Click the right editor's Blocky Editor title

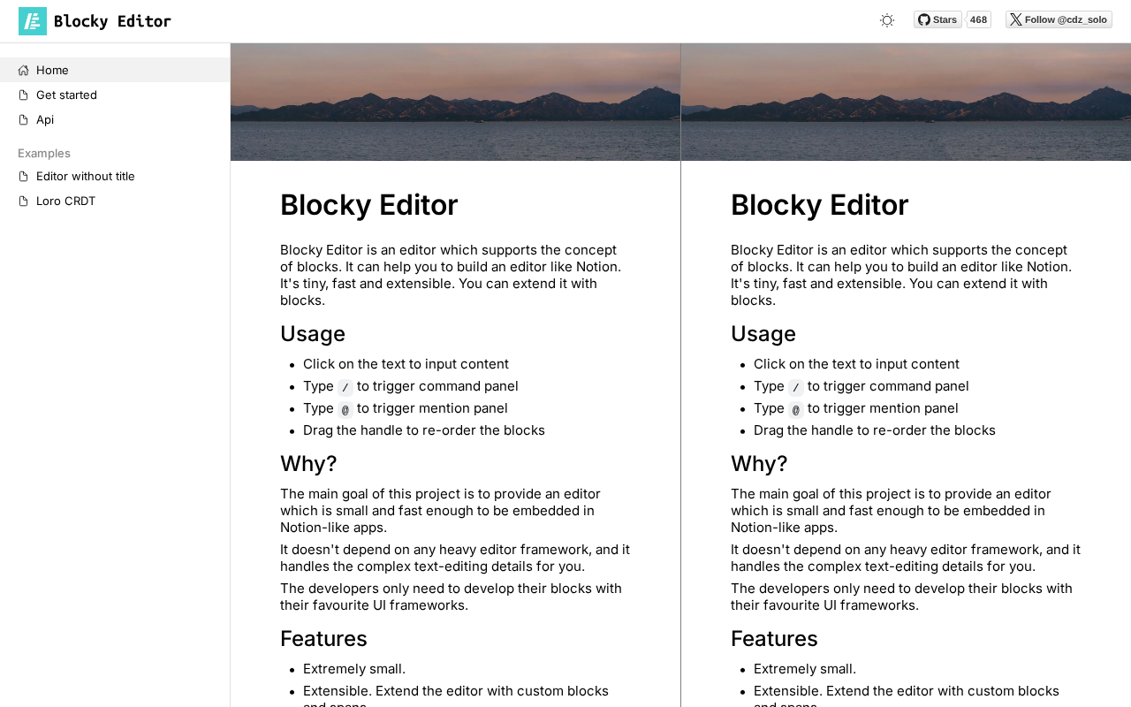[820, 205]
